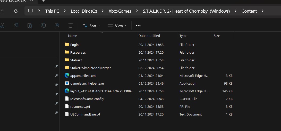Viewport: 281px width, 131px height.
Task: Click the Paste clipboard icon
Action: 30,26
